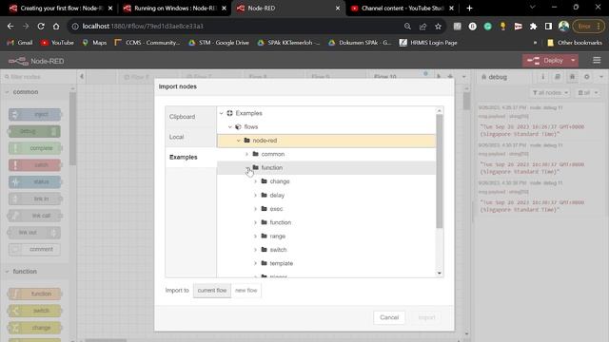Click the examples tree scrollbar thumb

[440, 171]
